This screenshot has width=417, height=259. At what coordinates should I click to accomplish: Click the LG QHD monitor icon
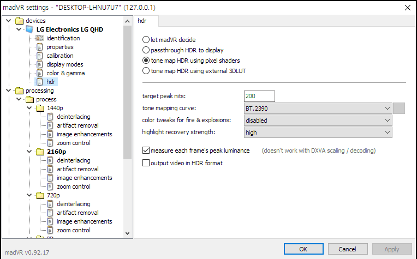[x=29, y=29]
